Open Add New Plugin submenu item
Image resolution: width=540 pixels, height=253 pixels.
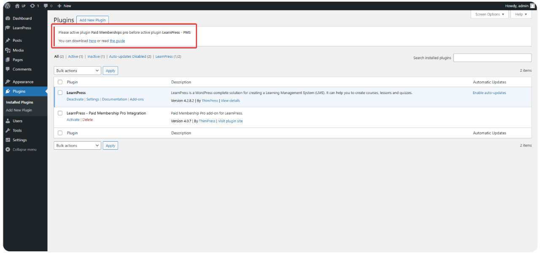click(x=19, y=110)
